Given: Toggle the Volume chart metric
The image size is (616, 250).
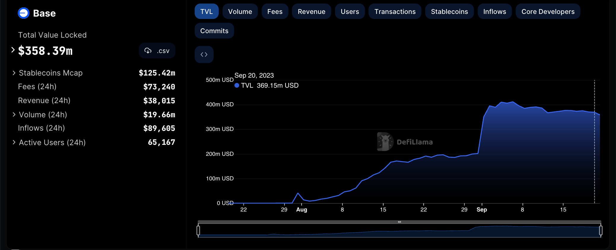Looking at the screenshot, I should (x=240, y=12).
